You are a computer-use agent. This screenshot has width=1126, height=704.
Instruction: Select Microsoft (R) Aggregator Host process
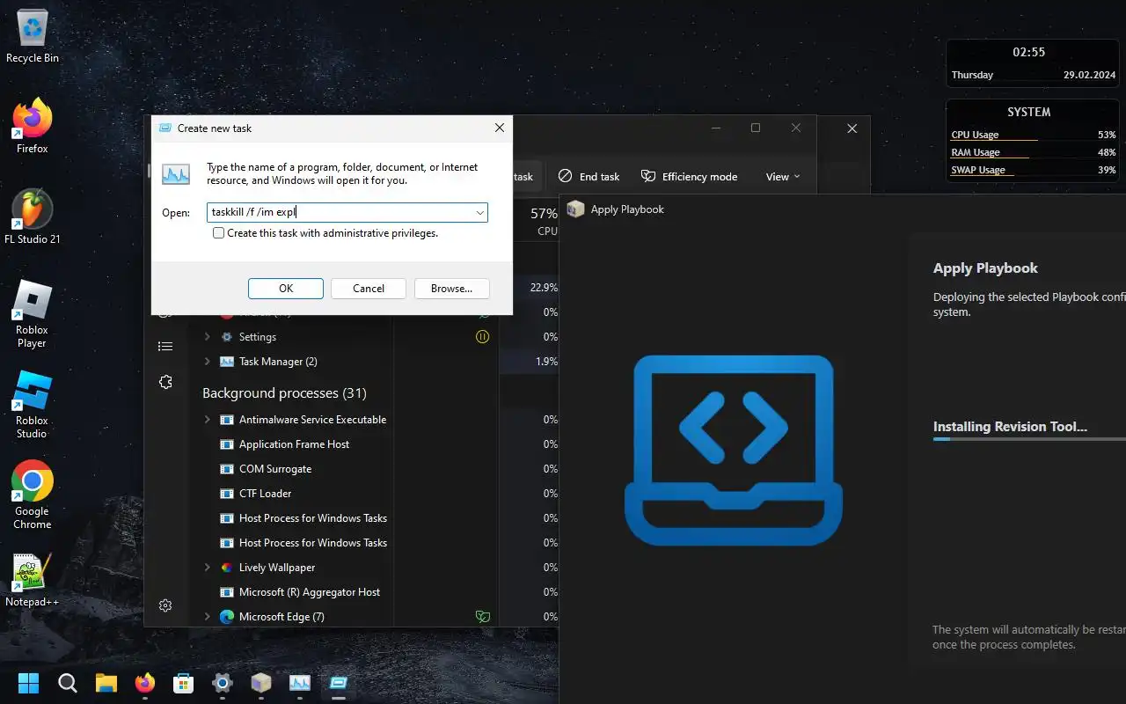coord(310,591)
